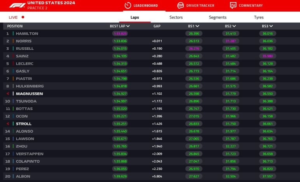Expand the BS3 column dropdown arrow
The width and height of the screenshot is (300, 182).
271,26
